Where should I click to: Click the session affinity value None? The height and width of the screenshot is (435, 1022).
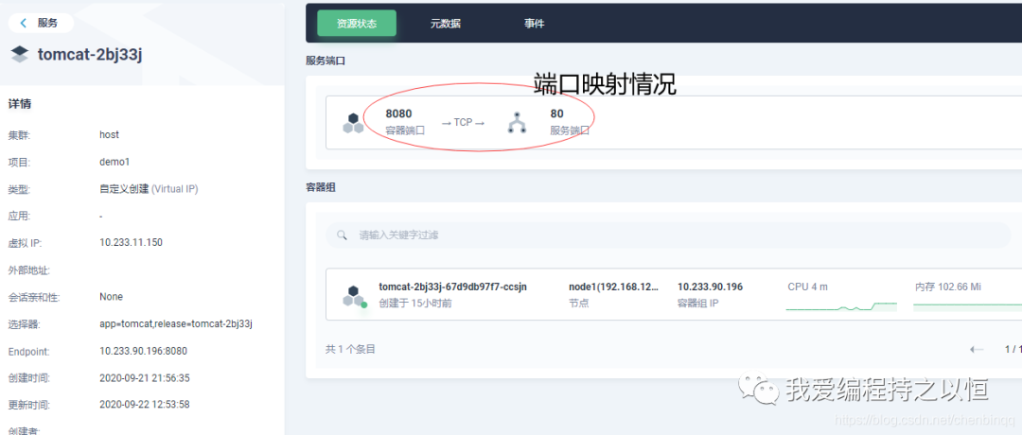(112, 296)
